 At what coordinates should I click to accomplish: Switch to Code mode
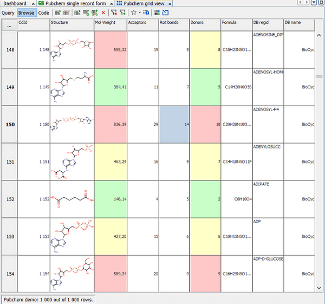43,12
